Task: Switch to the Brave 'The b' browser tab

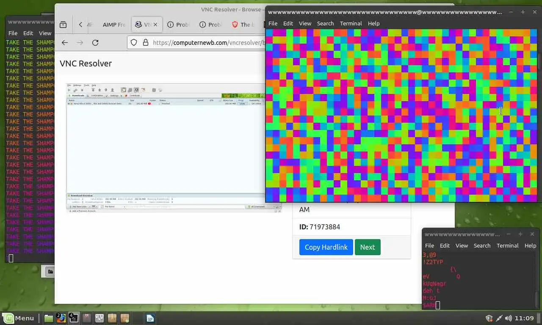Action: coord(243,25)
